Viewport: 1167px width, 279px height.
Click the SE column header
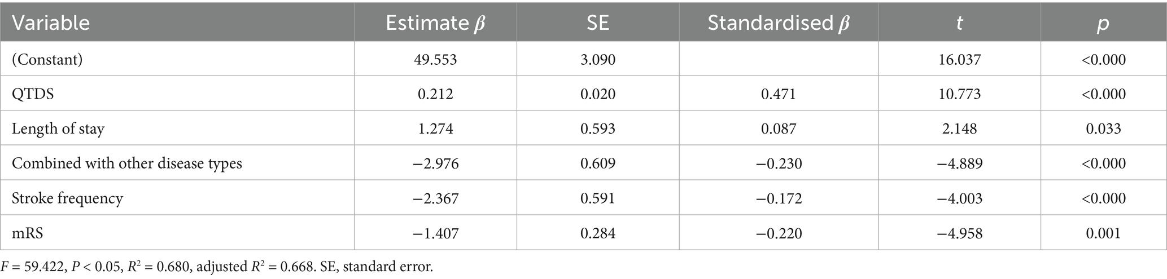(x=597, y=23)
